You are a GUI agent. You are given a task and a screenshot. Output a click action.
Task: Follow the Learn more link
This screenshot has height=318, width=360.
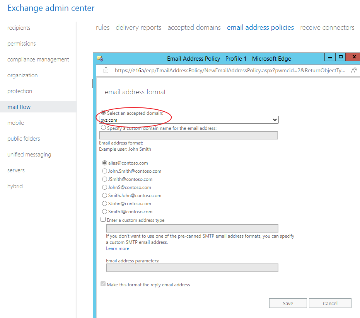click(118, 248)
